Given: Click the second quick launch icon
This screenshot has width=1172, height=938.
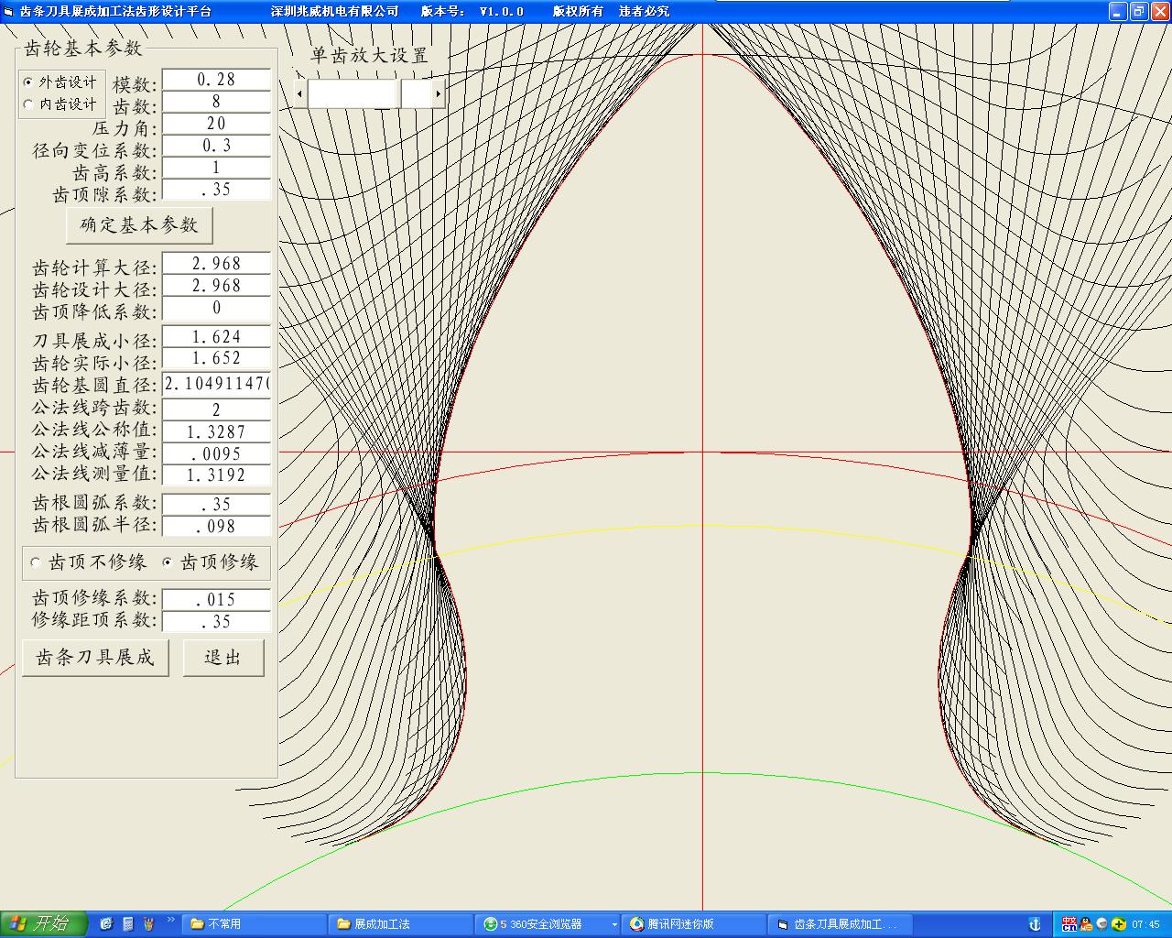Looking at the screenshot, I should [x=127, y=924].
